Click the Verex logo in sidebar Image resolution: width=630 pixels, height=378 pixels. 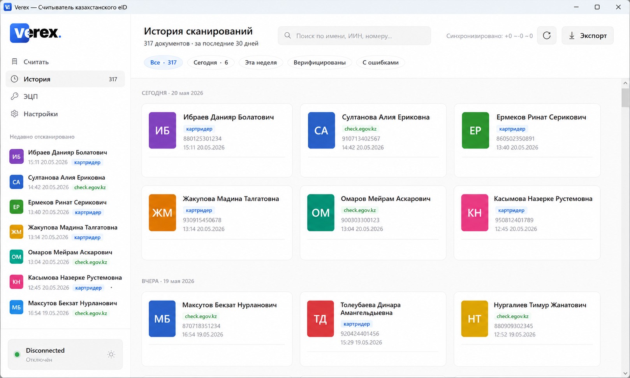tap(35, 33)
